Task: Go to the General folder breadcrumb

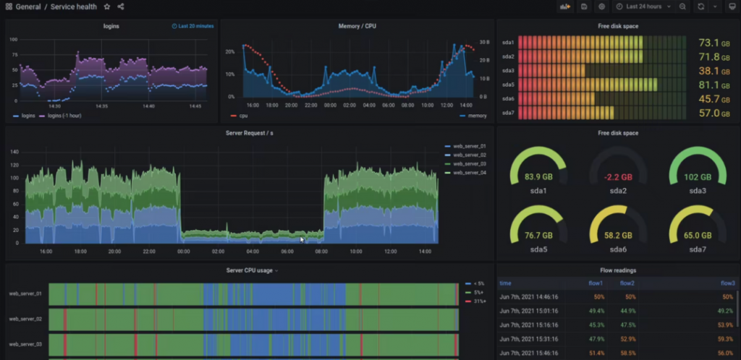Action: 28,7
